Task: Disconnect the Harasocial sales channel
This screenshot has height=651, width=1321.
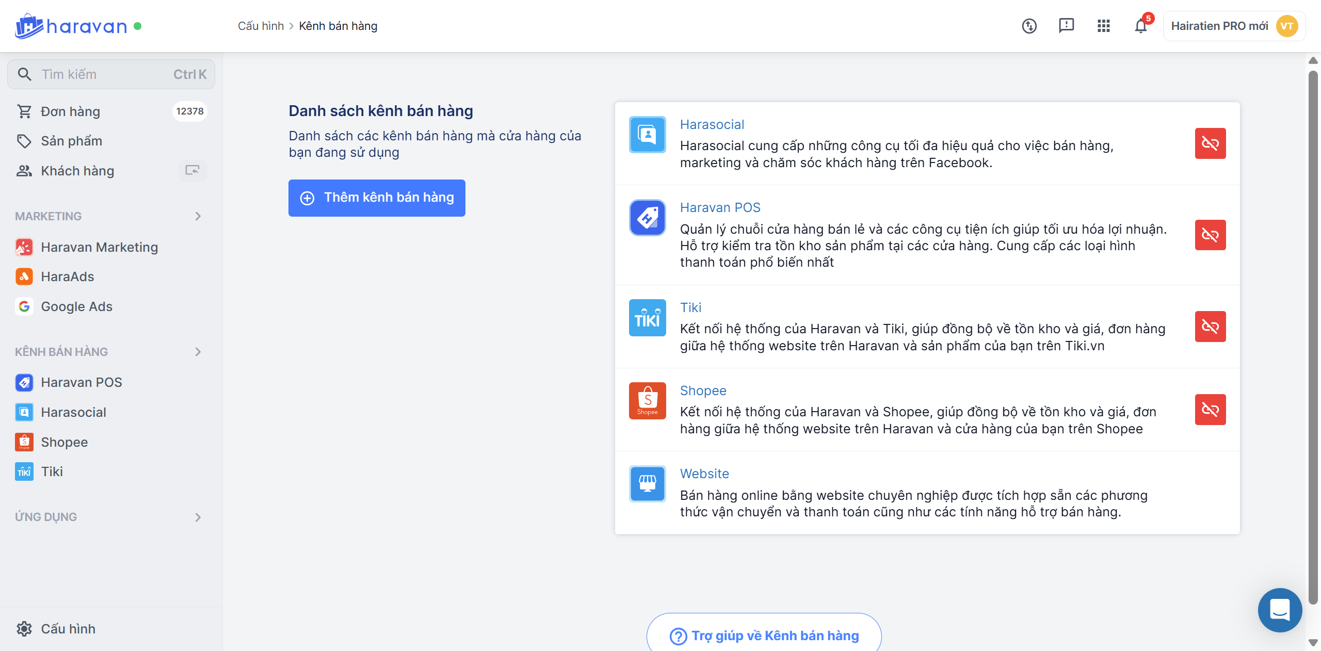Action: click(1210, 143)
